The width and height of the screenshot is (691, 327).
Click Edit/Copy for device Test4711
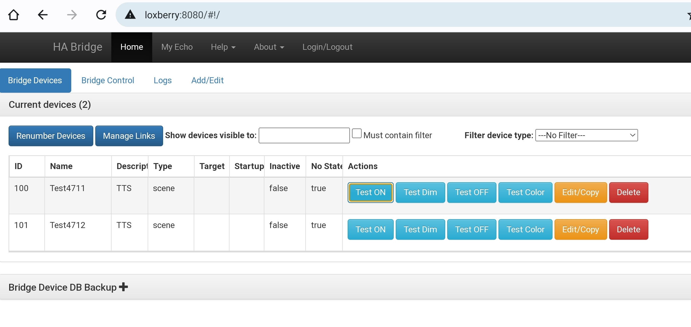pos(580,193)
